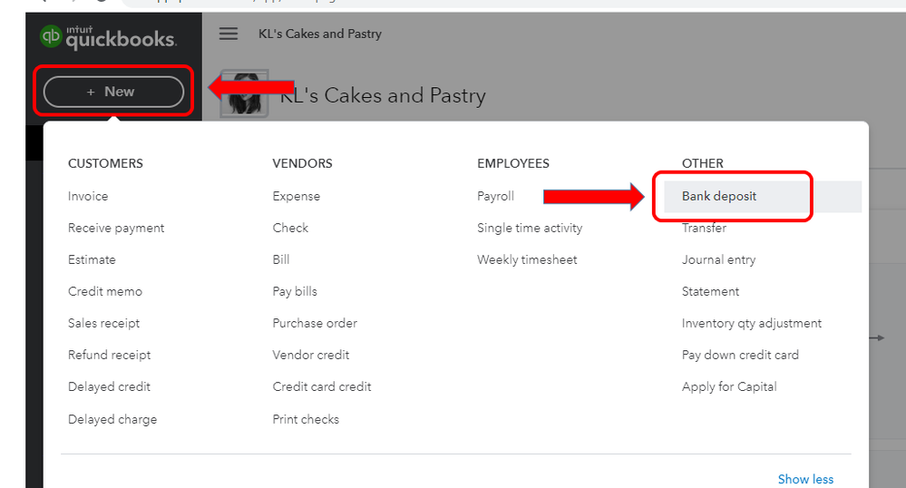Click Inventory qty adjustment
Screen dimensions: 906x488
752,323
